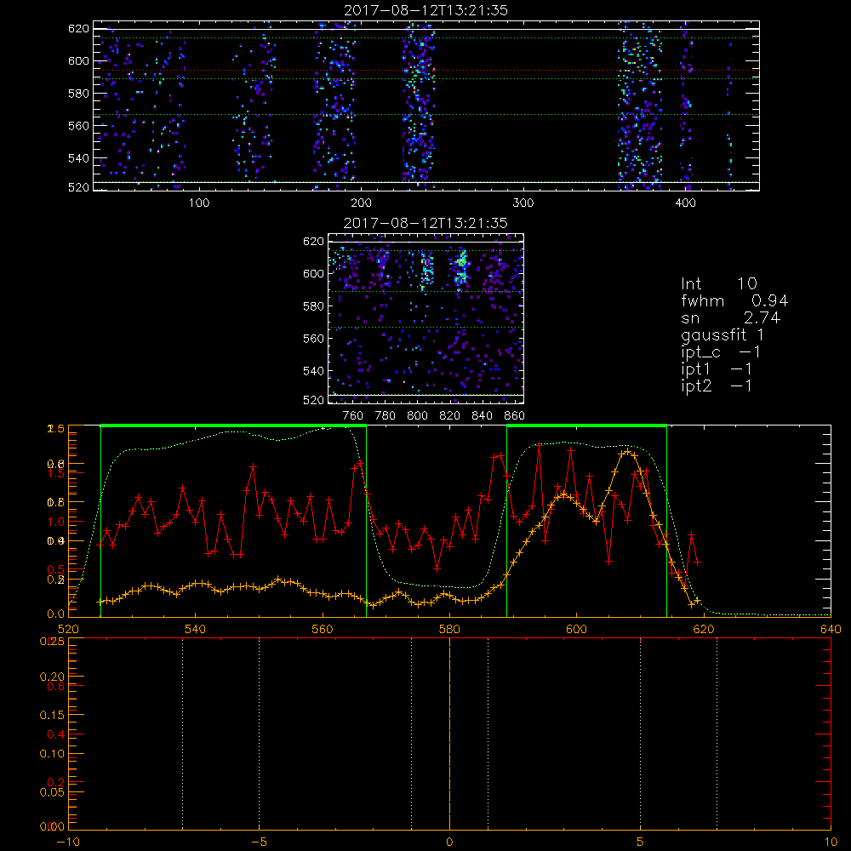Click the '560' x-axis label of the profile plot
The height and width of the screenshot is (851, 851).
tap(323, 629)
